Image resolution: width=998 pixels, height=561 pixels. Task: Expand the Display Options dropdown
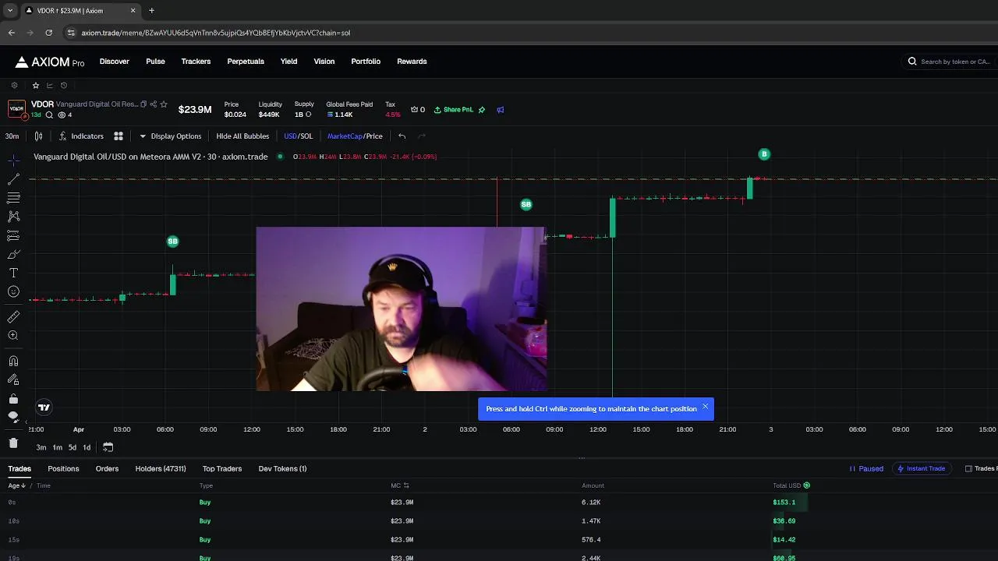170,136
